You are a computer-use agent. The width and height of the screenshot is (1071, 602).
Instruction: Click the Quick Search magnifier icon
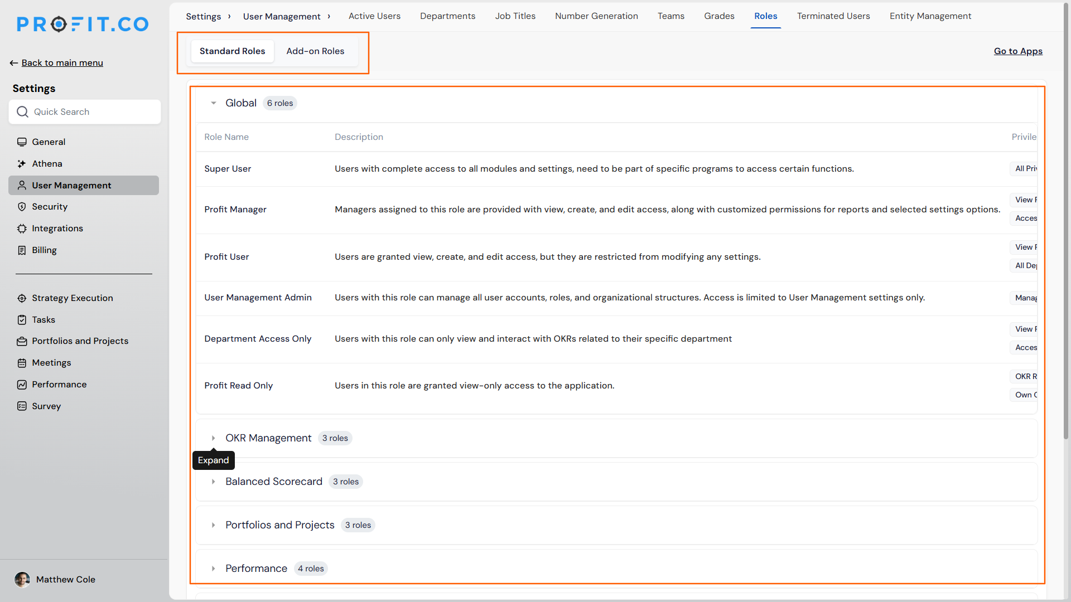coord(22,112)
